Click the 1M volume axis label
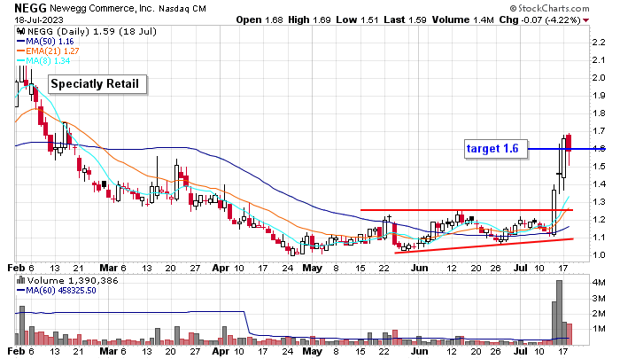620x359 pixels. [599, 329]
